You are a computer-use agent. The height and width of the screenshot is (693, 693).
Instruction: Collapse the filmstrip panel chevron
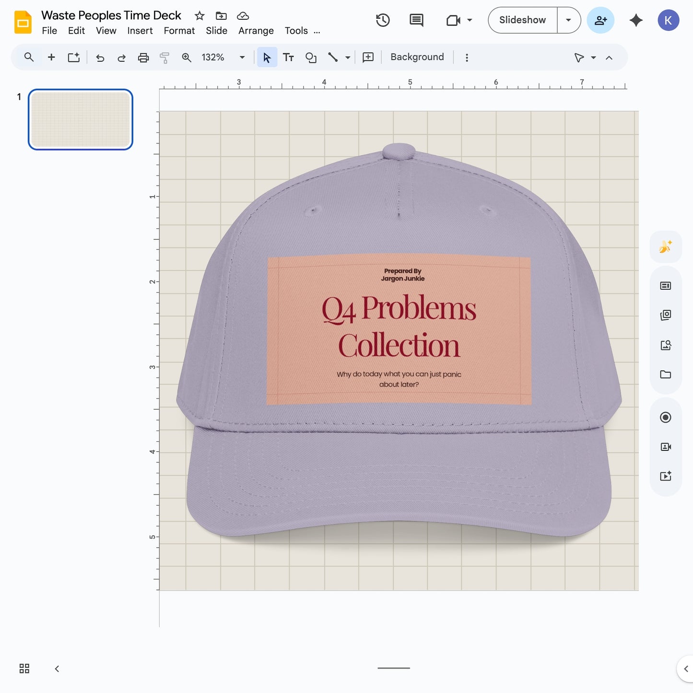57,669
